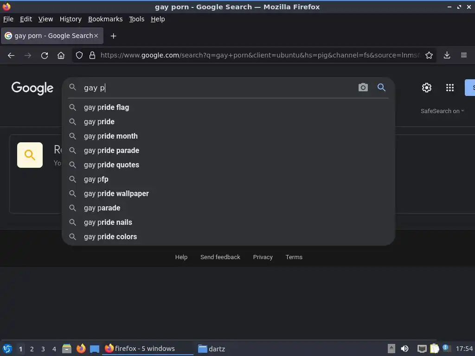Choose suggestion gay pride wallpaper
Screen dimensions: 475x356
tap(228, 194)
